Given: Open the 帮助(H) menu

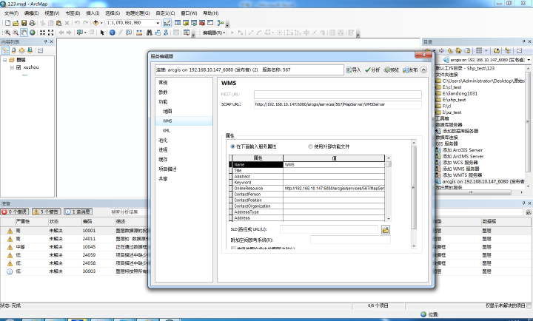Looking at the screenshot, I should [x=211, y=13].
